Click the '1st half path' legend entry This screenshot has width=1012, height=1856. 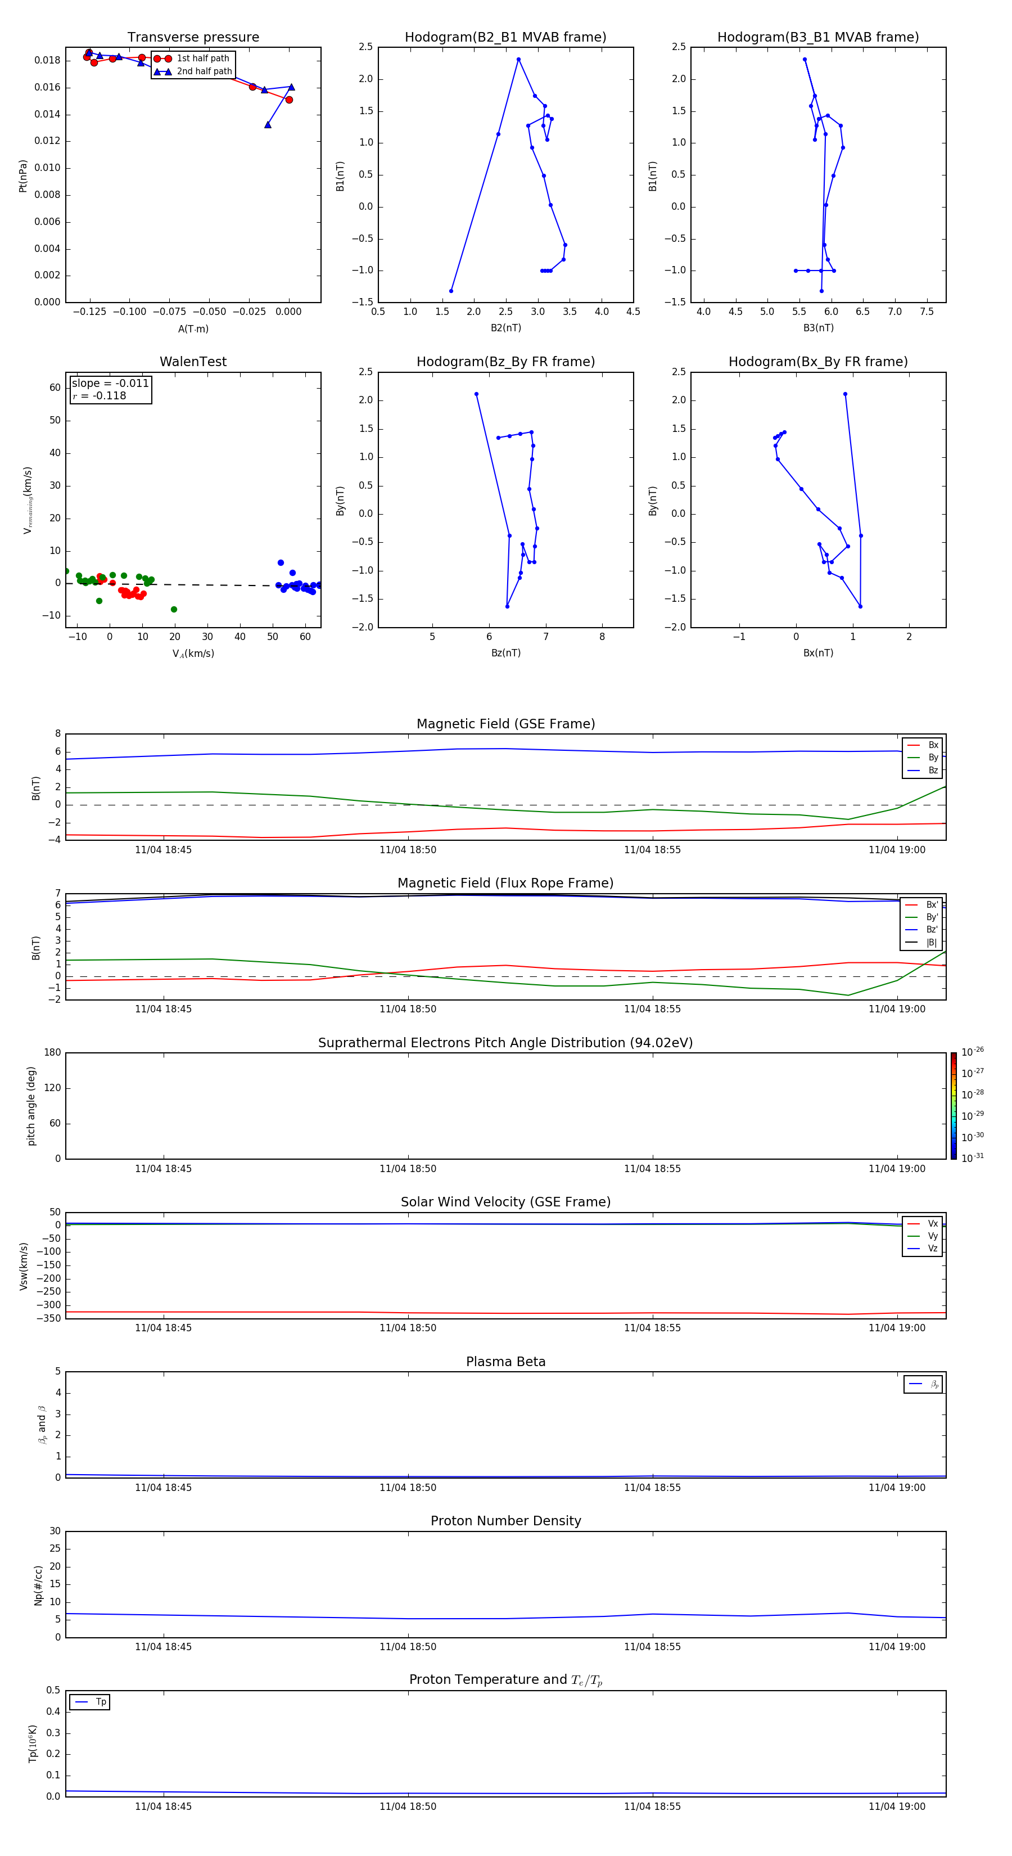click(x=192, y=58)
